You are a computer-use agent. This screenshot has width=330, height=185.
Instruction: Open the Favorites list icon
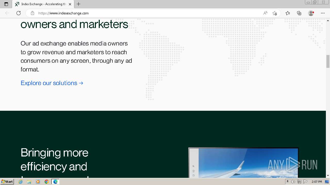288,13
